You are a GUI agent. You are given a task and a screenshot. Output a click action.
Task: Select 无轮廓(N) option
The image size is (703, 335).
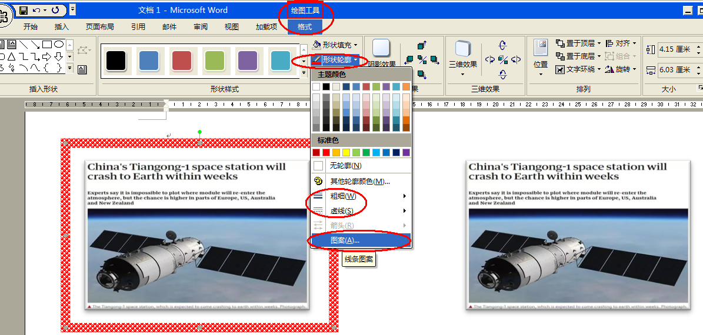pos(361,166)
